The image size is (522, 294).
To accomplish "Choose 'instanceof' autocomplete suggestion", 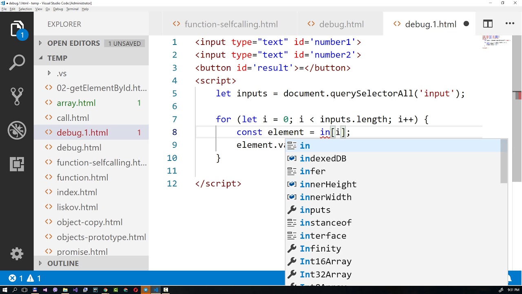I will (393, 223).
